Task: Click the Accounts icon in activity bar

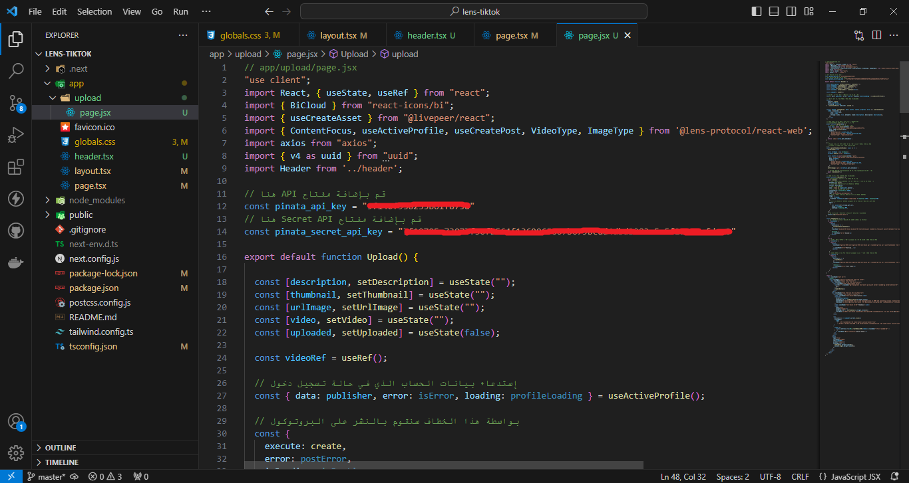Action: pos(16,421)
